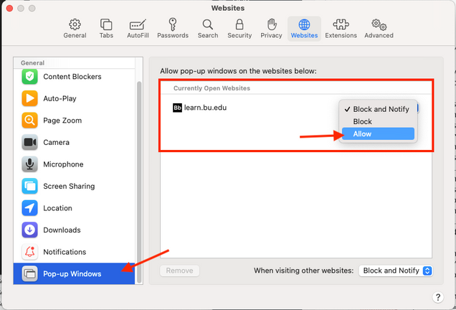Open the Security preferences tab
Screen dimensions: 456x310
[239, 29]
